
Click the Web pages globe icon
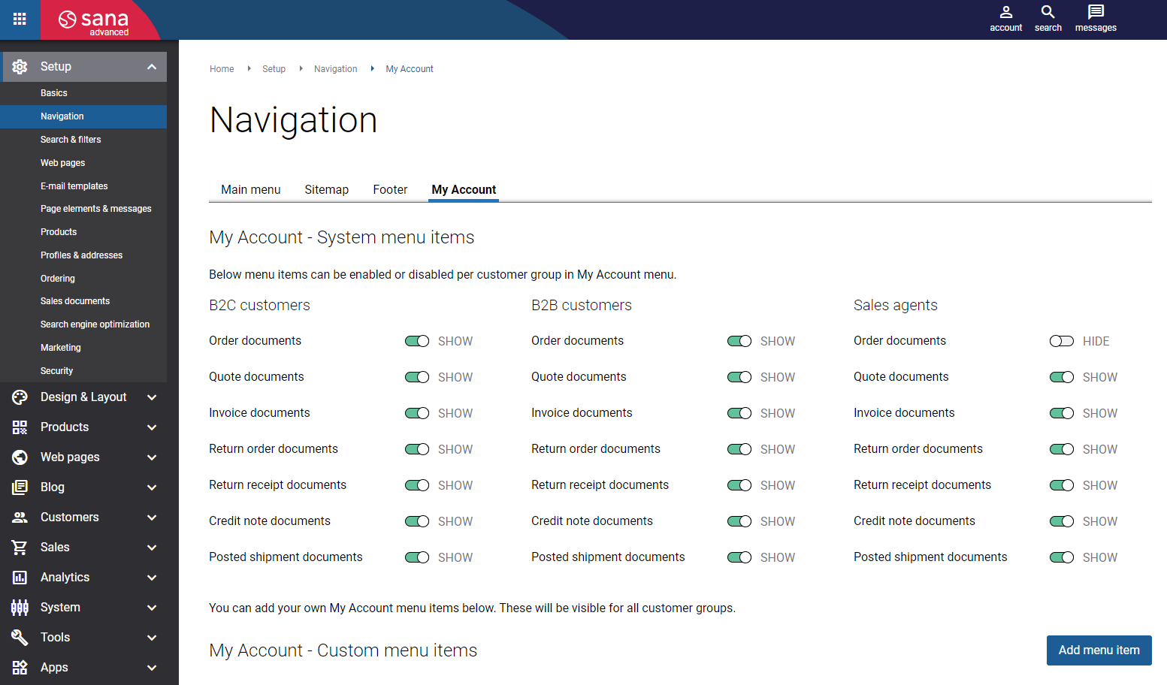point(20,457)
